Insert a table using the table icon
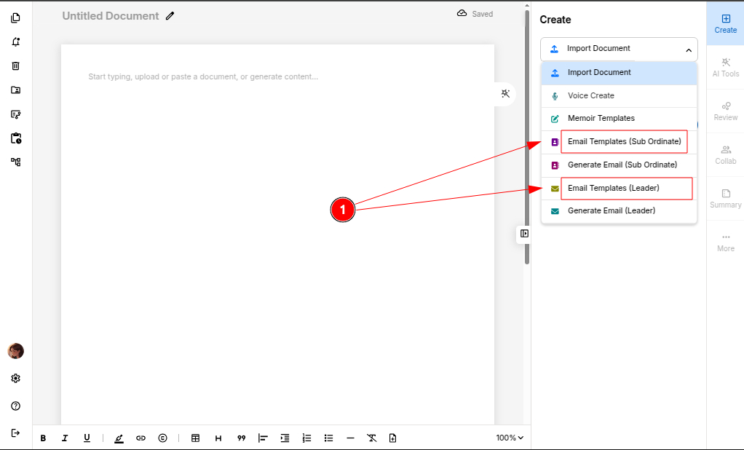This screenshot has height=450, width=744. 195,438
